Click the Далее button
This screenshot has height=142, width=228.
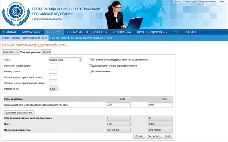coord(168,136)
